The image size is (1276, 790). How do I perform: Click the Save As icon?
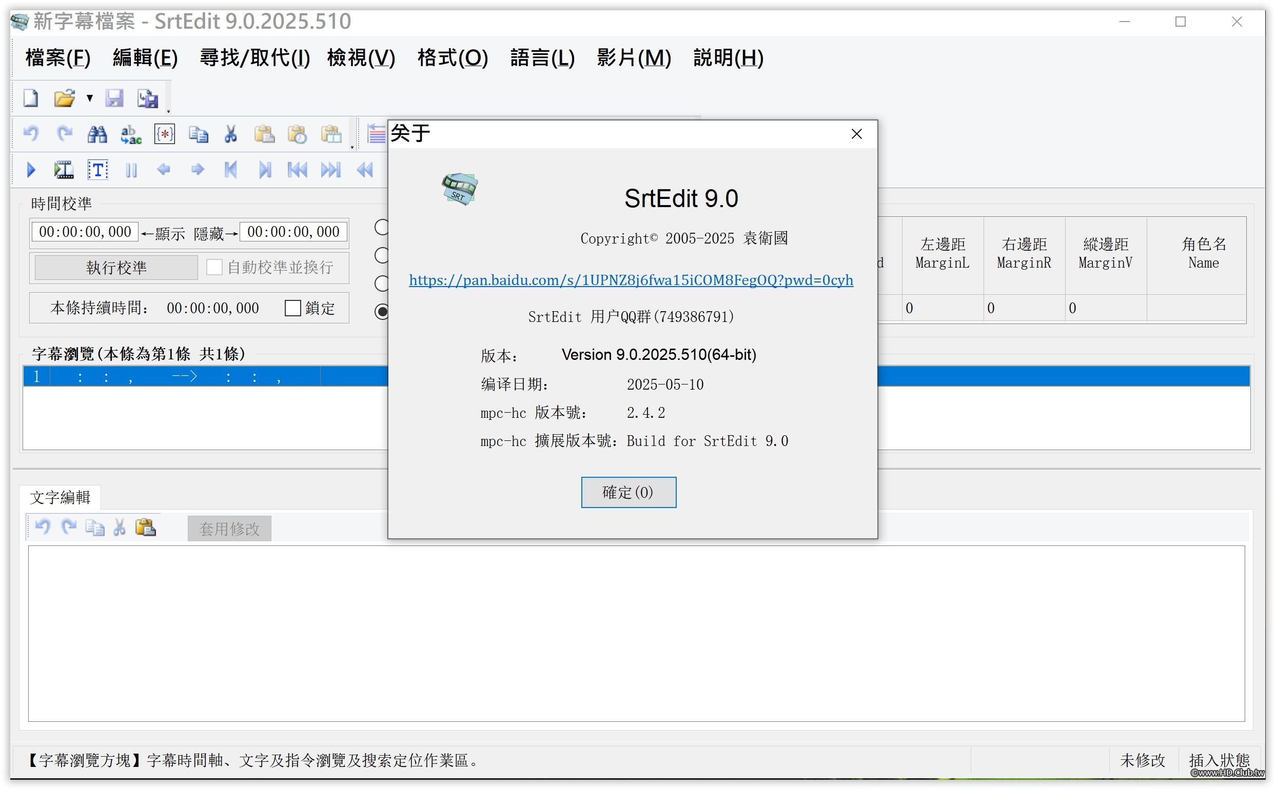148,98
